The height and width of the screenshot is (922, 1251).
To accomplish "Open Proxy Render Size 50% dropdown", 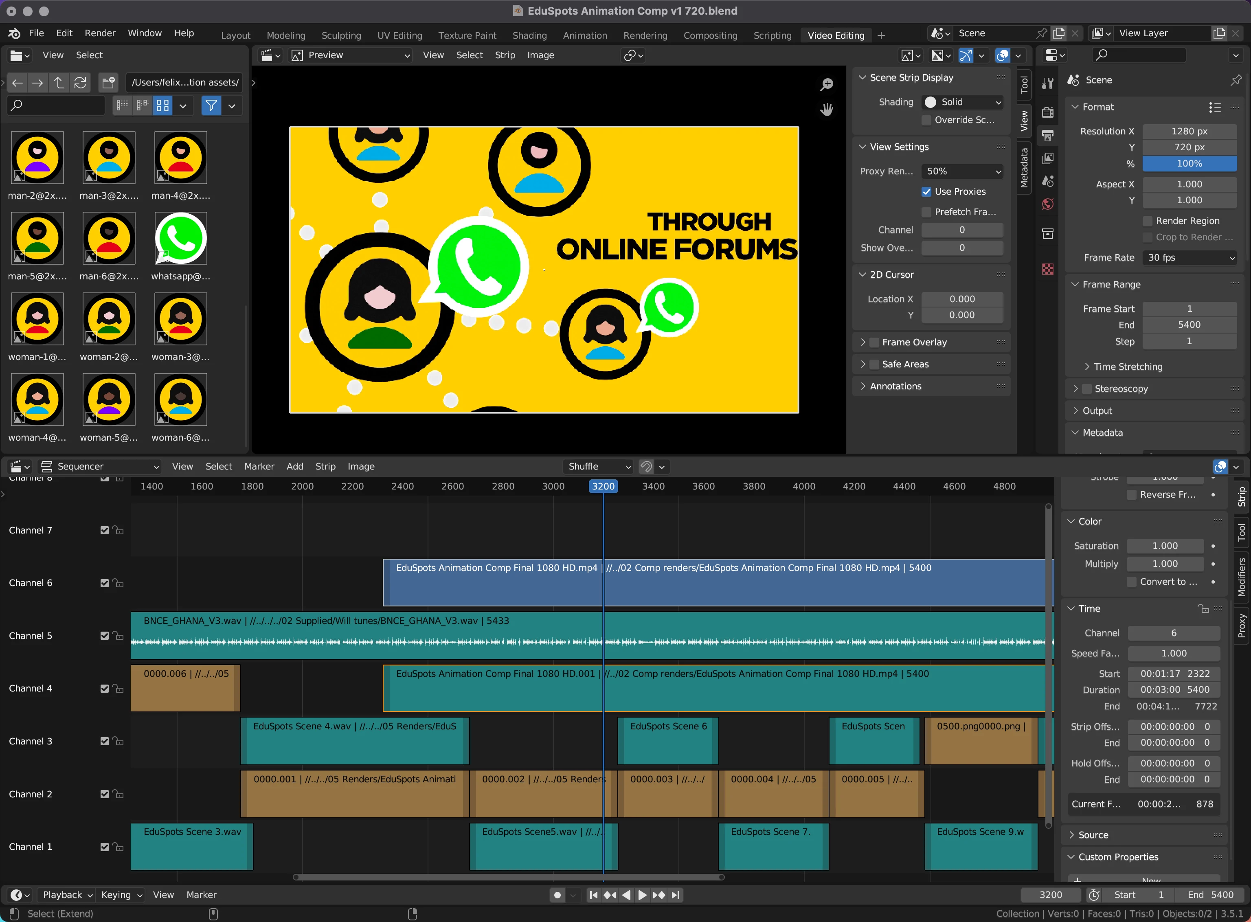I will [963, 171].
